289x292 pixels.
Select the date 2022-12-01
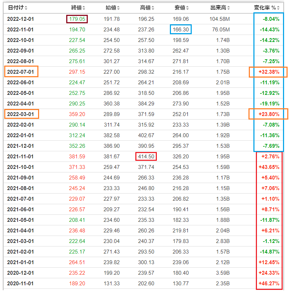click(20, 19)
